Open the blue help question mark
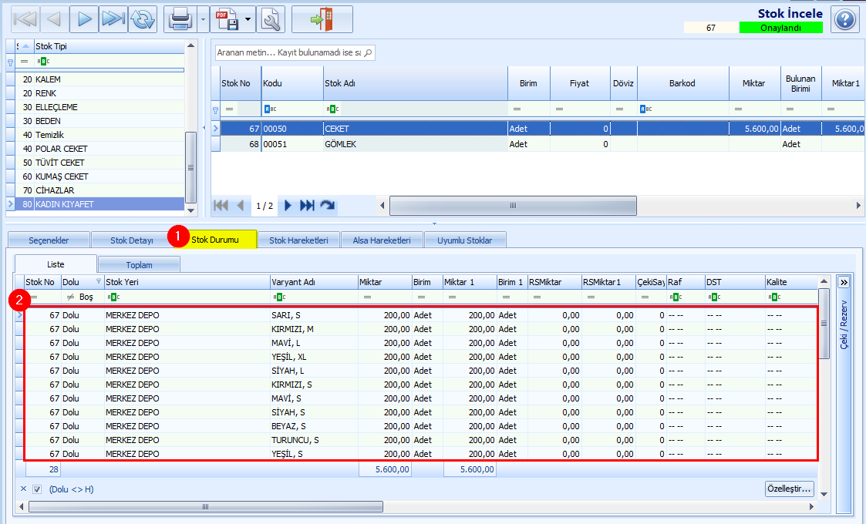This screenshot has width=866, height=524. coord(844,20)
